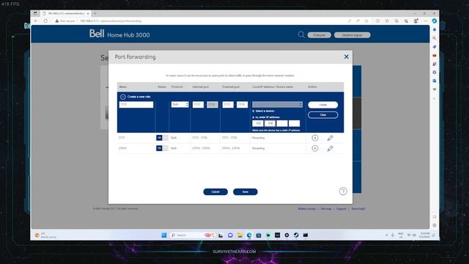Viewport: 469px width, 264px height.
Task: Click the first internal port start field
Action: [198, 104]
